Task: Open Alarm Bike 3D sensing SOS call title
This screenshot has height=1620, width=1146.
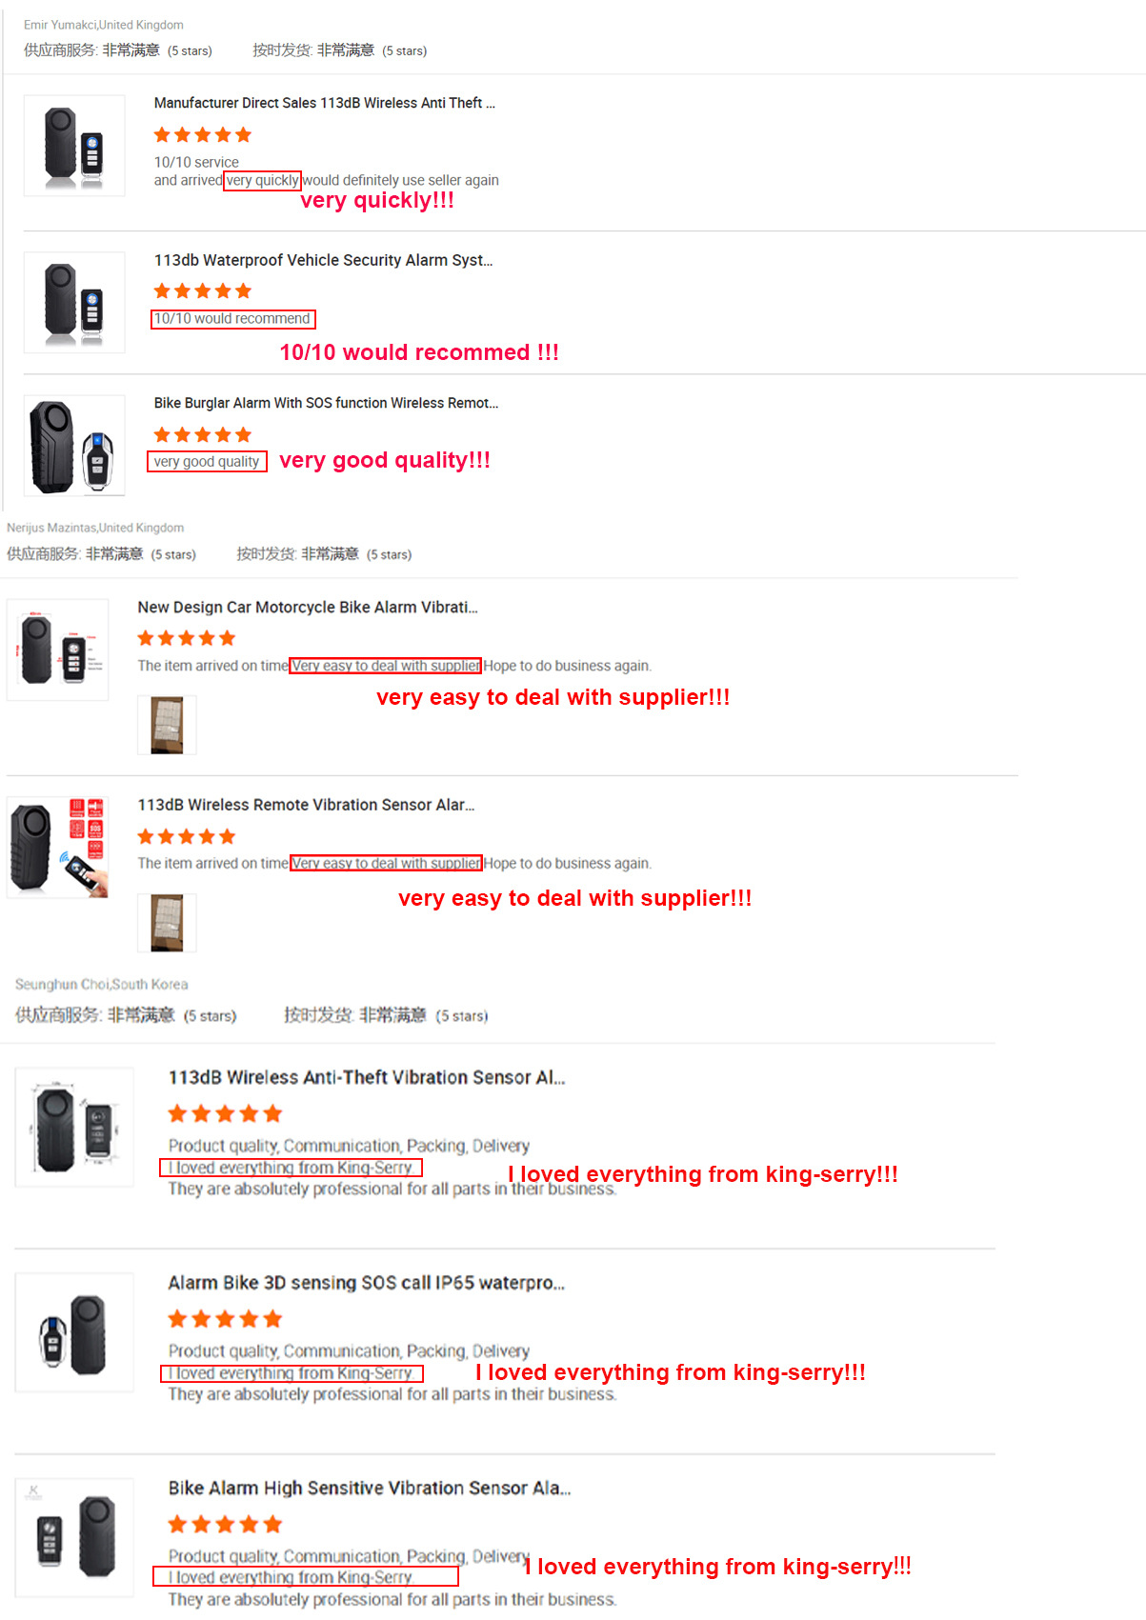Action: [x=367, y=1283]
